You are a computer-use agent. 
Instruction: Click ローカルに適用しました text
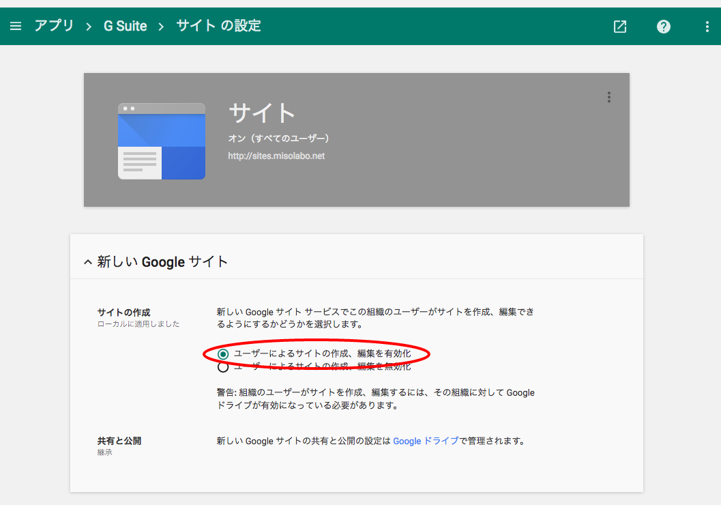coord(138,323)
